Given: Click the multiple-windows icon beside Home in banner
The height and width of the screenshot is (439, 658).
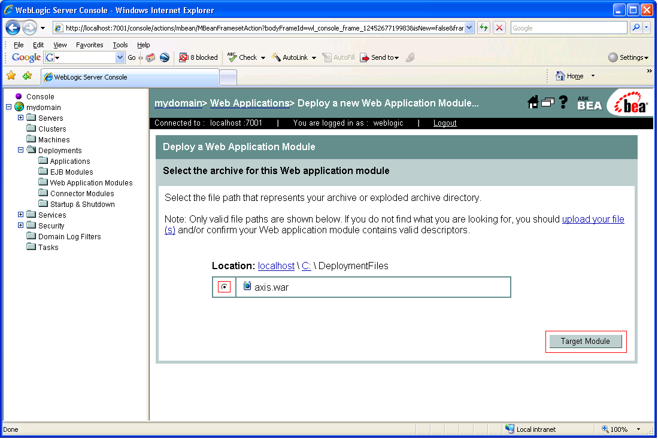Looking at the screenshot, I should point(547,102).
